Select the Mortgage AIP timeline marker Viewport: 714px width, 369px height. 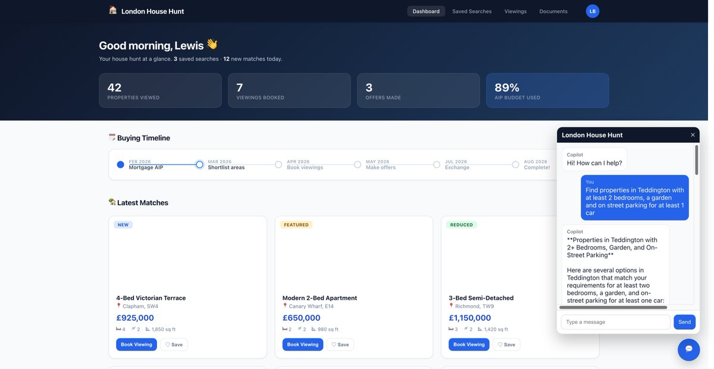[x=120, y=164]
